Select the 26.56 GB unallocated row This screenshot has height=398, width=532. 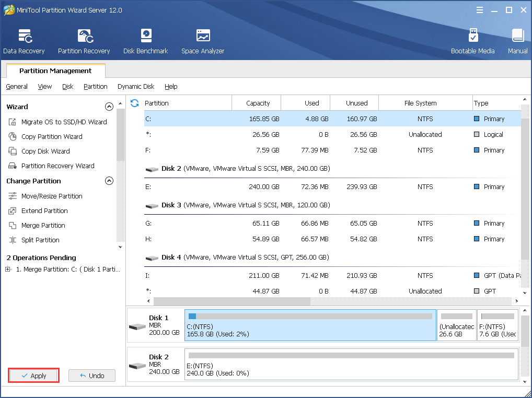(332, 134)
